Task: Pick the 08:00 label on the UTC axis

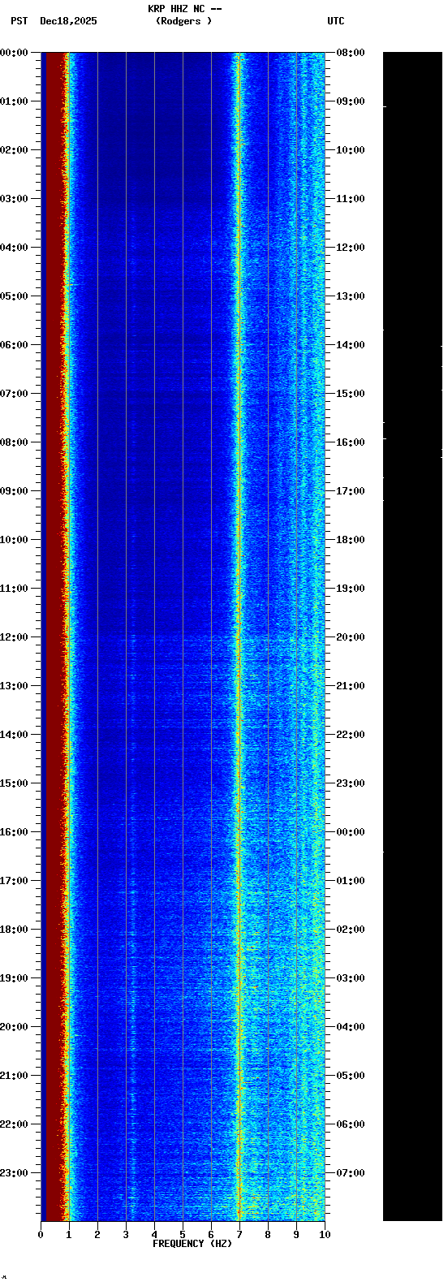Action: pos(351,53)
